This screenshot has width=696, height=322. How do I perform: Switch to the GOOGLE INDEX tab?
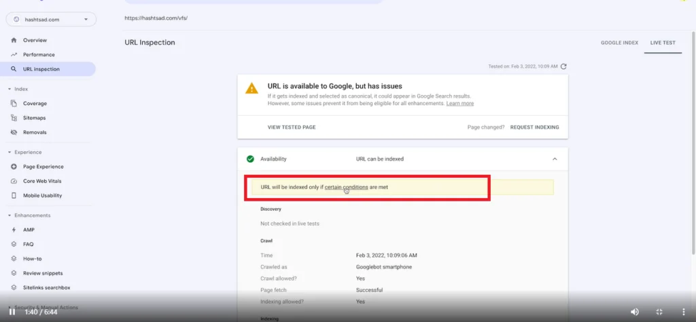coord(620,43)
